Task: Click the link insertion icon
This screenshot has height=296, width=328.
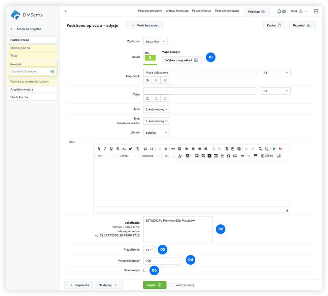Action: click(243, 156)
